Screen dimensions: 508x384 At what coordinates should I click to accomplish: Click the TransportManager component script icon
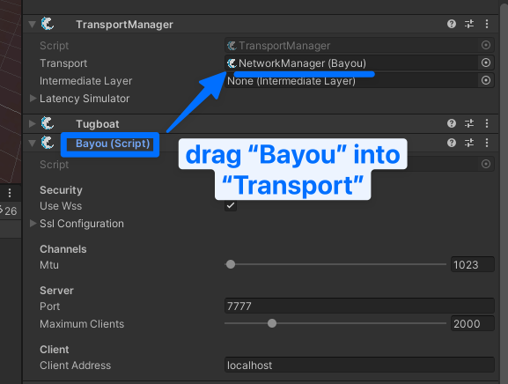(x=48, y=24)
